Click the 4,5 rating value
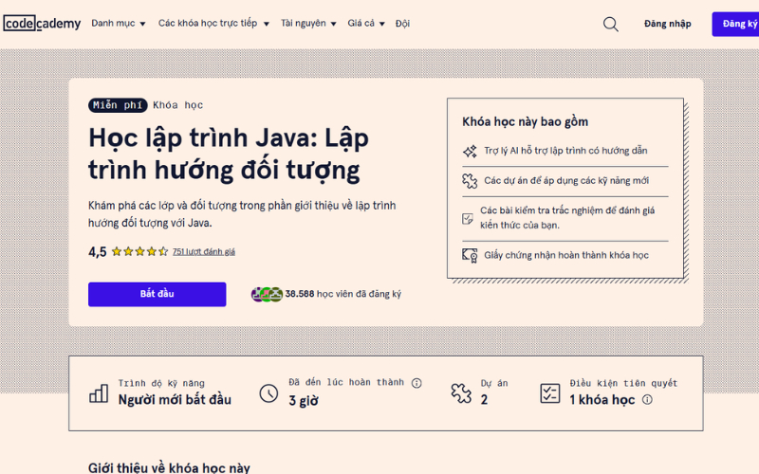 tap(98, 251)
